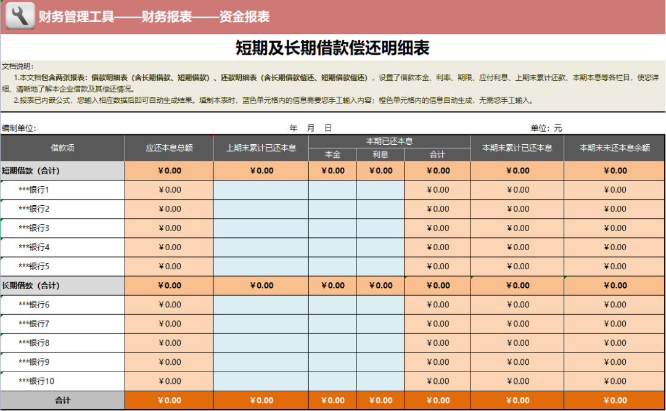
Task: Click the 短期借款（合计） row label
Action: pos(62,171)
